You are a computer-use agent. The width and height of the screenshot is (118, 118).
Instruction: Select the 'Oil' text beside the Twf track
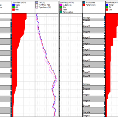17,7
